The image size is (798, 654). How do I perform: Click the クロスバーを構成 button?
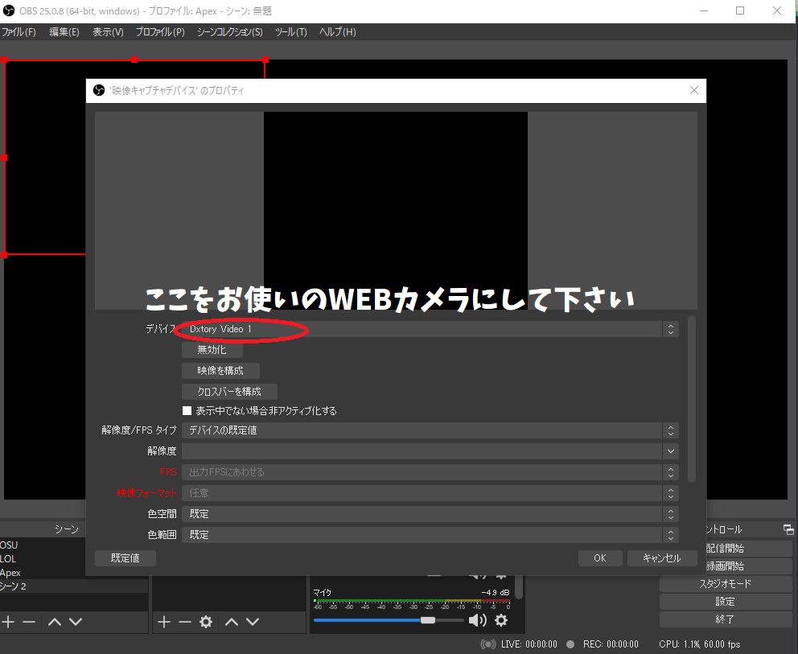click(229, 392)
